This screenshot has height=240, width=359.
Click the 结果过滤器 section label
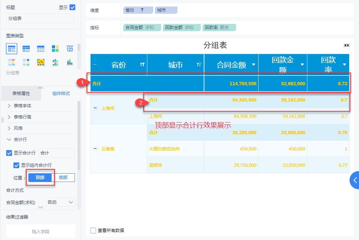click(x=17, y=217)
